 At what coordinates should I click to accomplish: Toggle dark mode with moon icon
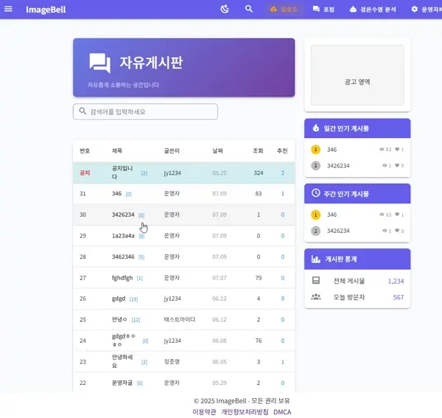pyautogui.click(x=225, y=10)
